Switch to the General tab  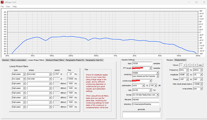coord(5,60)
